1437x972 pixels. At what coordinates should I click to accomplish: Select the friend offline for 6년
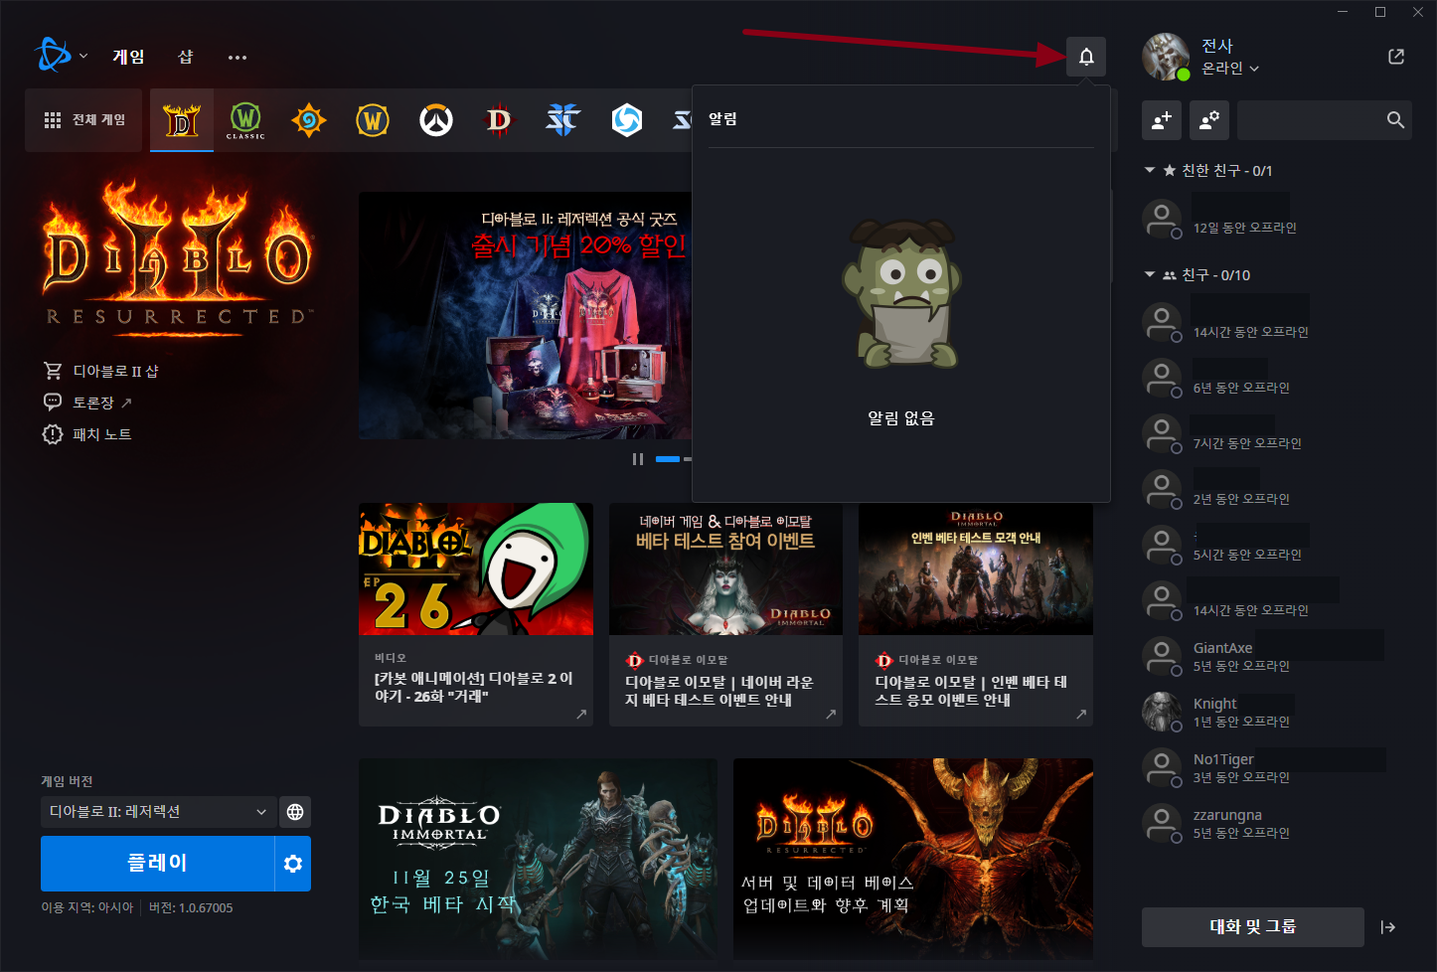click(x=1277, y=379)
